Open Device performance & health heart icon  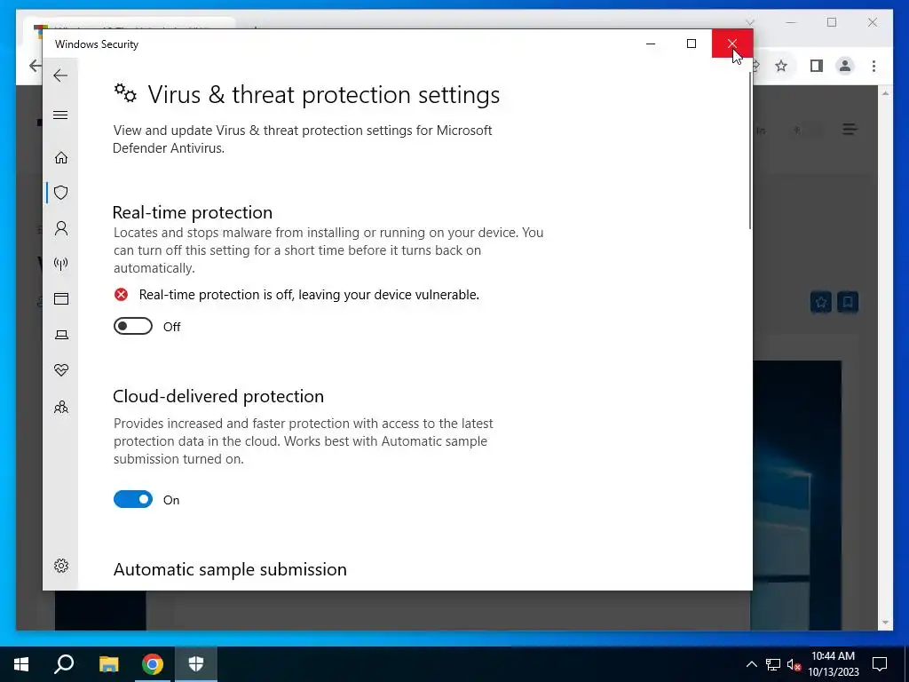tap(61, 370)
